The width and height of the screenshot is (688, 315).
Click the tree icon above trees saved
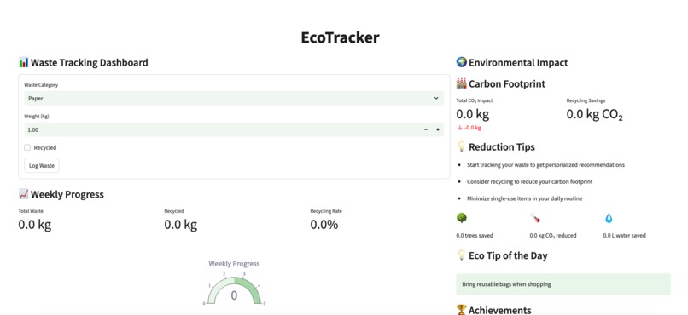(x=461, y=218)
